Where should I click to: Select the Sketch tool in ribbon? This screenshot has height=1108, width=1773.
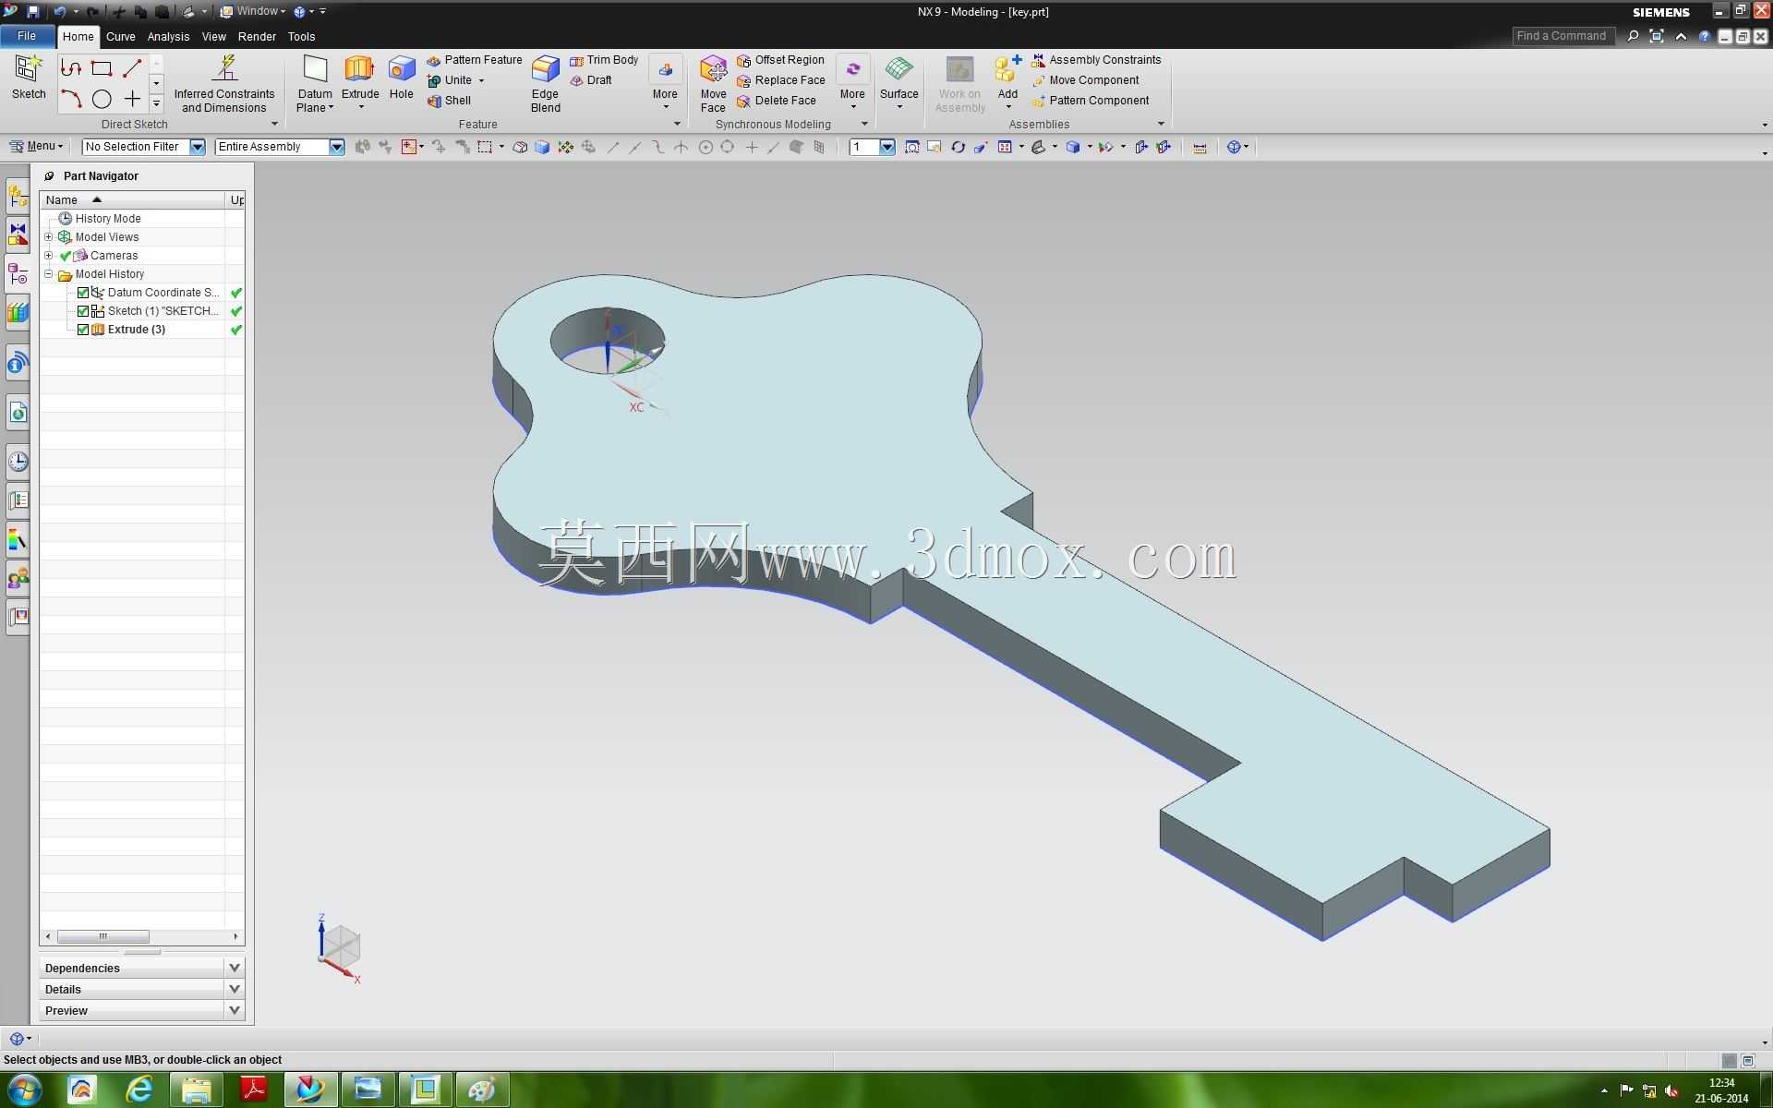pyautogui.click(x=29, y=78)
